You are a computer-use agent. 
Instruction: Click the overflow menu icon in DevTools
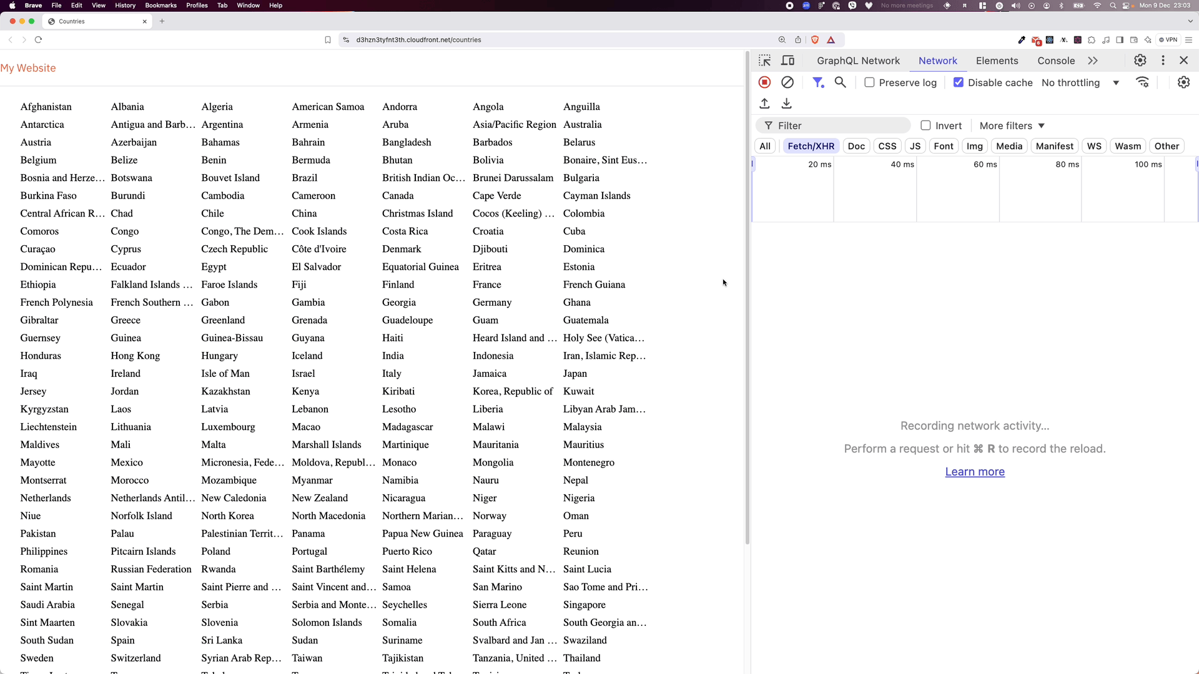coord(1165,60)
